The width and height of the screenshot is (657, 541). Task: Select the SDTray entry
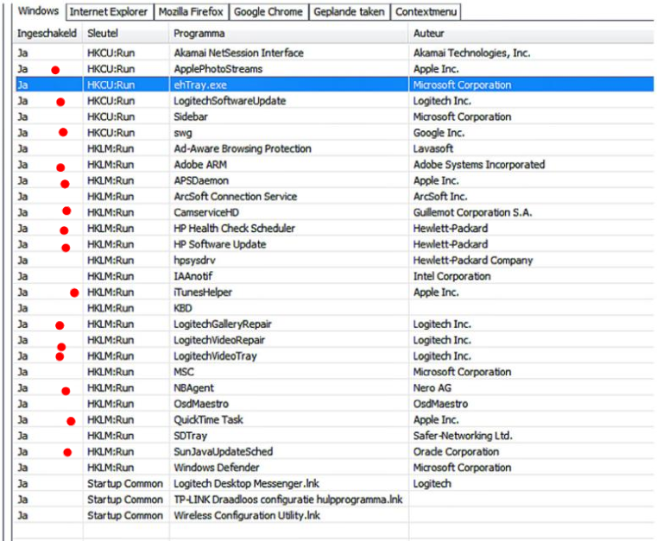335,436
